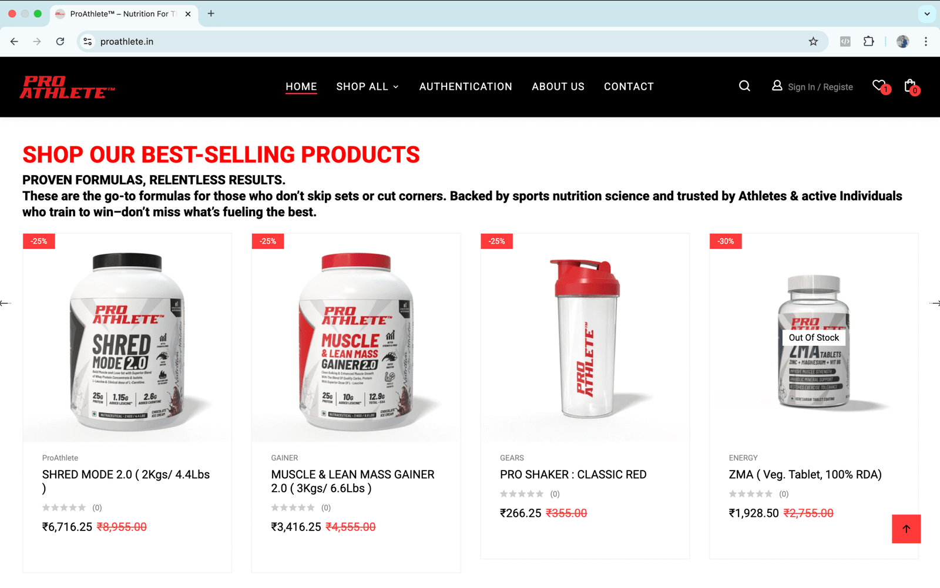Open the browser extensions puzzle icon
940x588 pixels.
coord(868,42)
